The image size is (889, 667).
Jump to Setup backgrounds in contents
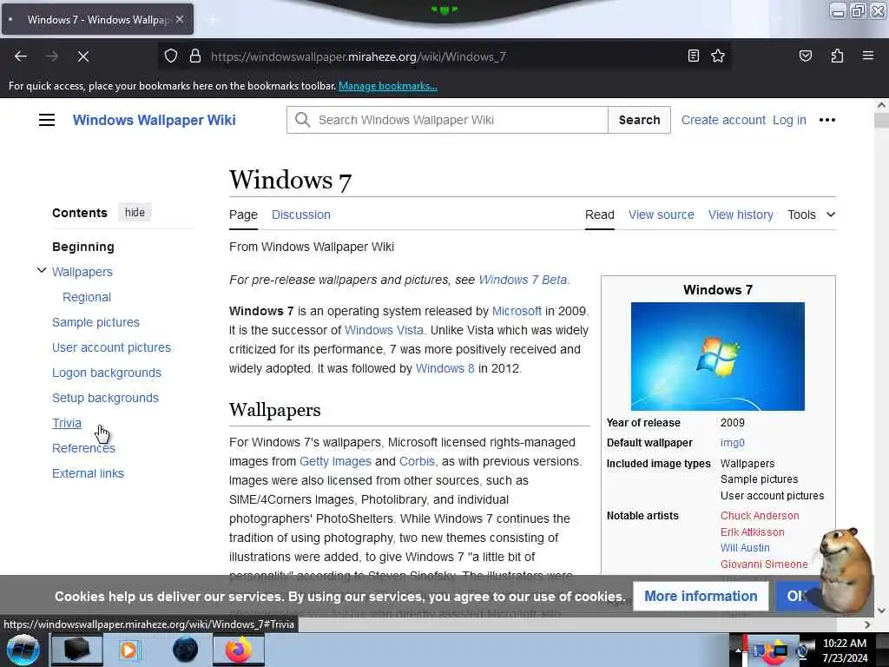point(105,398)
